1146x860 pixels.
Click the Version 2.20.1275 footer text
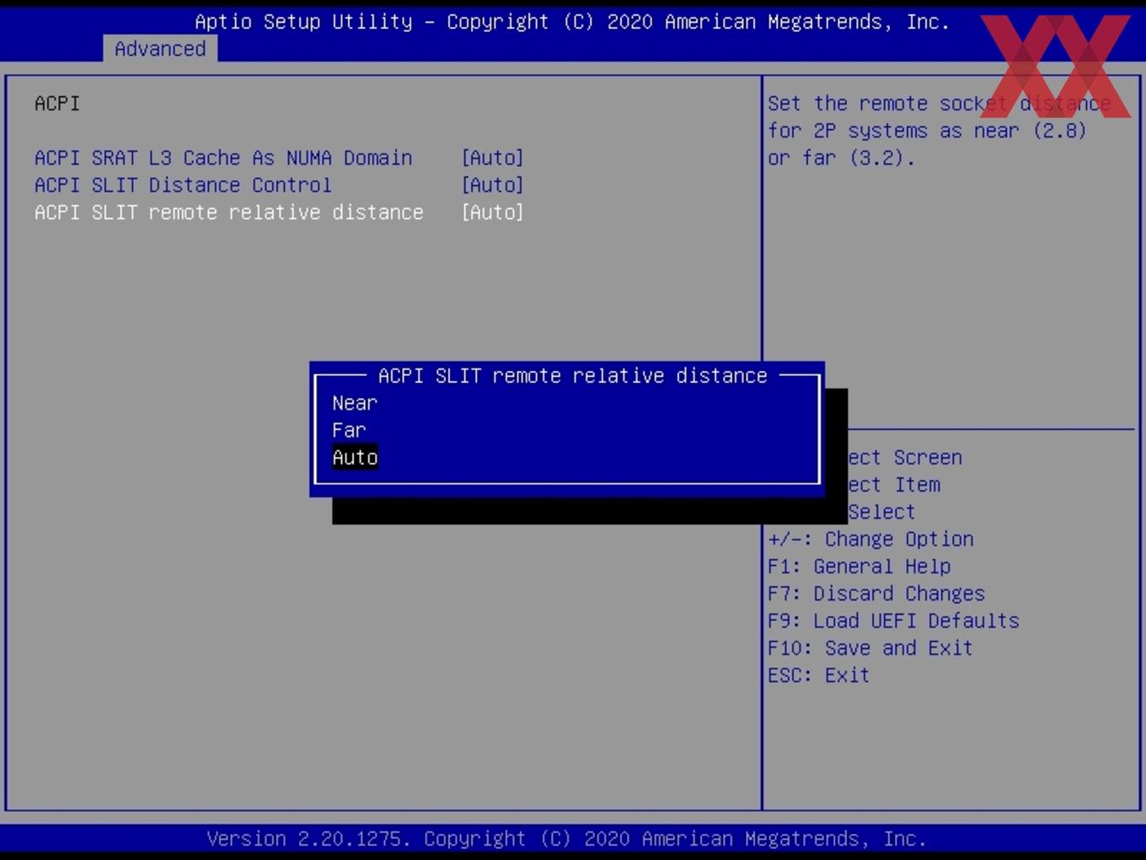pos(566,838)
